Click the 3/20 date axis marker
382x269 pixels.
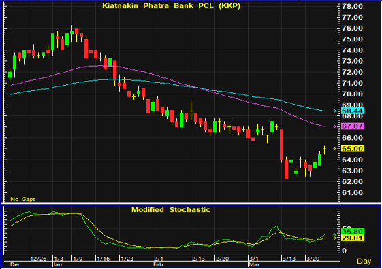click(x=313, y=259)
